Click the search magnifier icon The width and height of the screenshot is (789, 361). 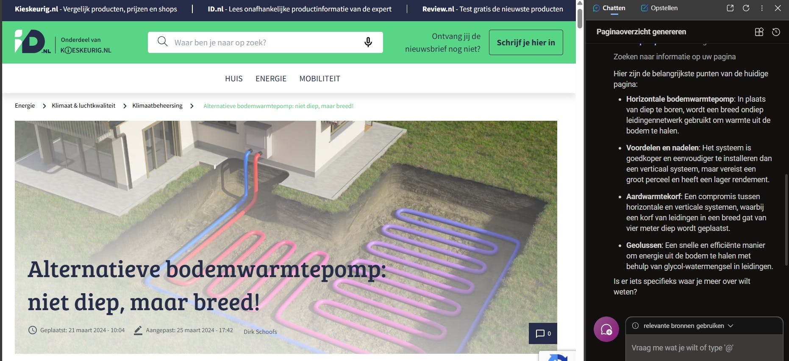(x=162, y=42)
